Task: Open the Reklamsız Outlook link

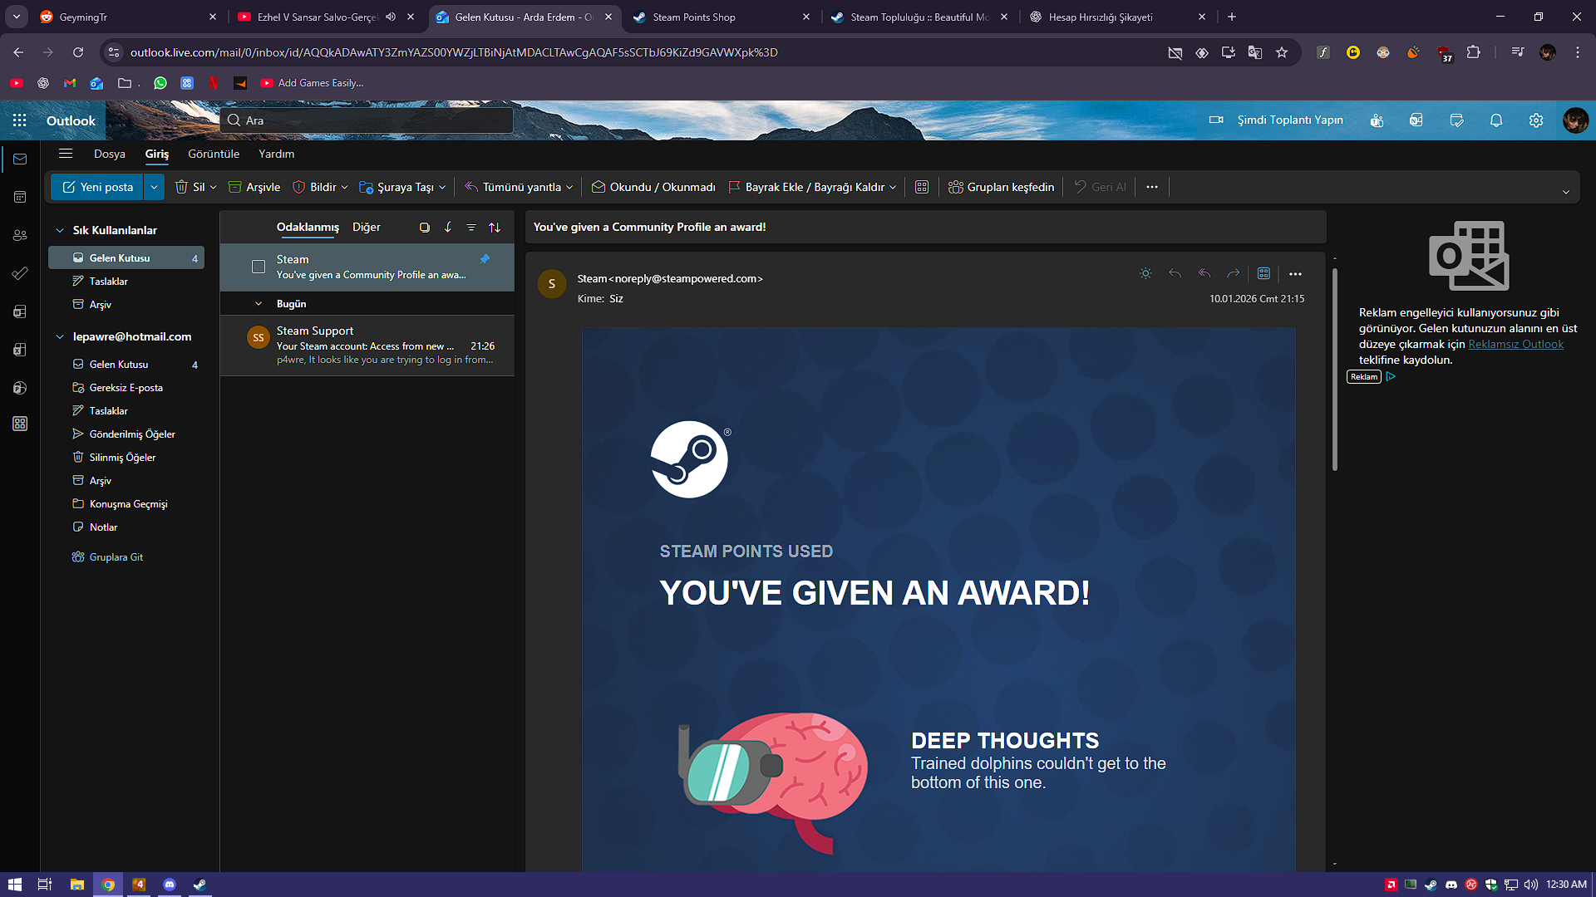Action: click(x=1515, y=345)
